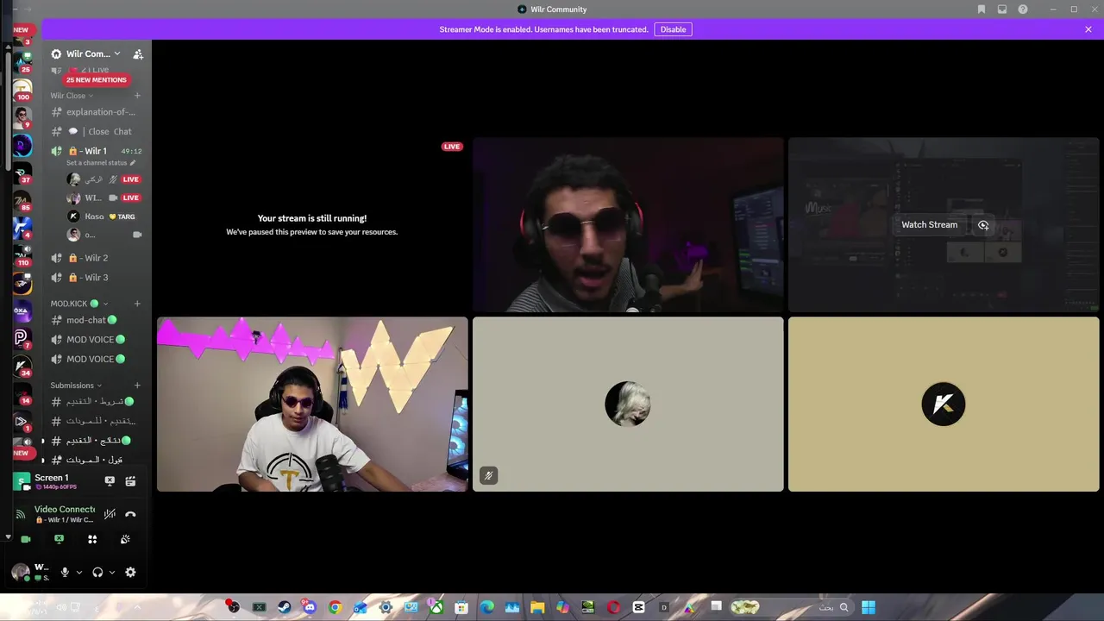Viewport: 1104px width, 621px height.
Task: Open the help icon in the title bar
Action: pos(1023,9)
